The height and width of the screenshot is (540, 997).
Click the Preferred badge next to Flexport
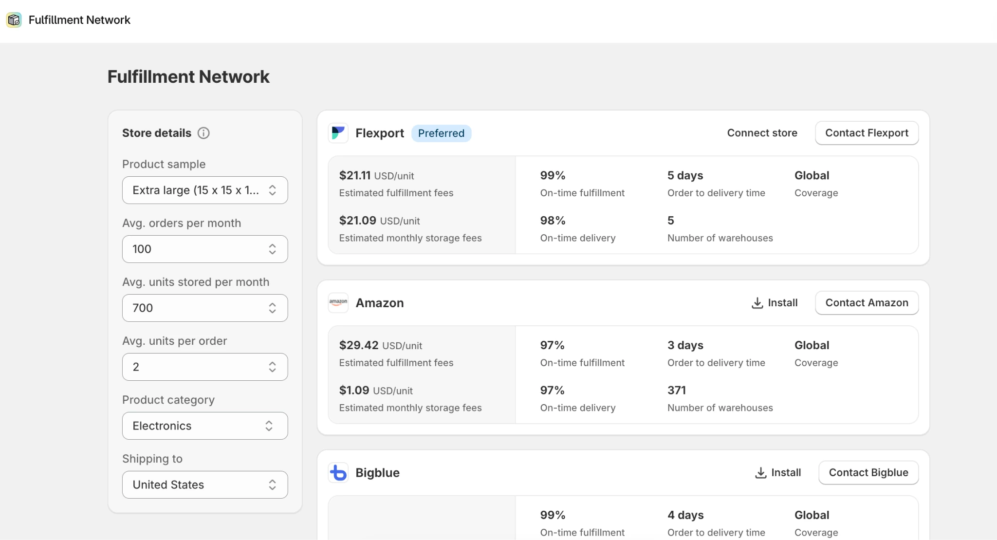tap(441, 133)
